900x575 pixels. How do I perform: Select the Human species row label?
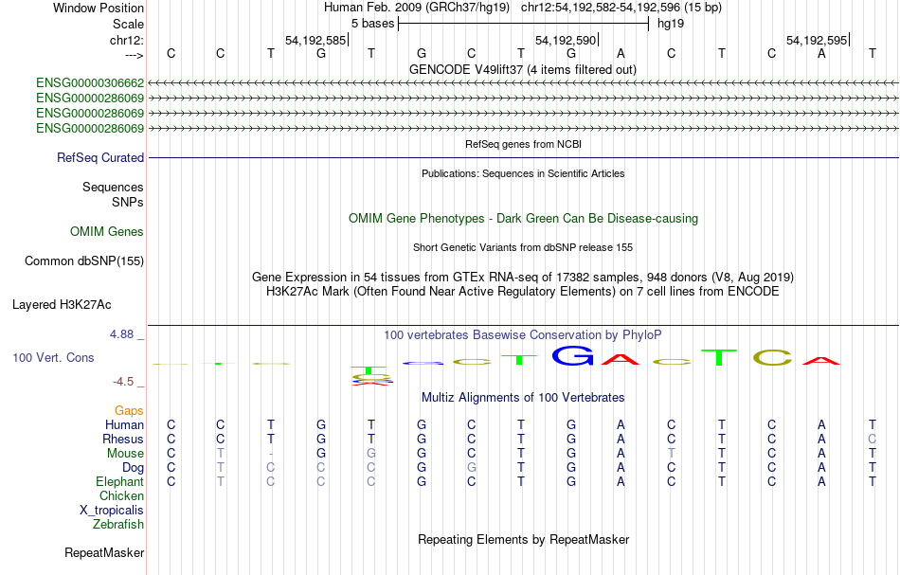124,424
